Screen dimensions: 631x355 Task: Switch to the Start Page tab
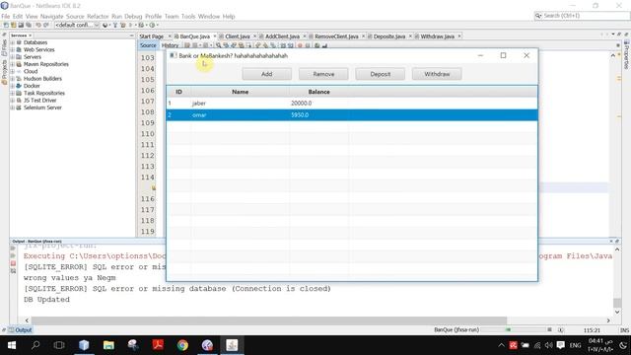pyautogui.click(x=151, y=36)
